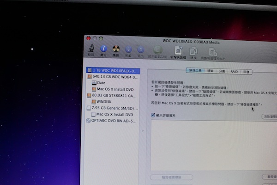Image resolution: width=277 pixels, height=185 pixels.
Task: Select the WINDISK volume
Action: pos(102,102)
